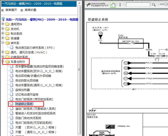Select 转向系 tree label
Viewport: 168px width, 136px height.
(x=15, y=43)
